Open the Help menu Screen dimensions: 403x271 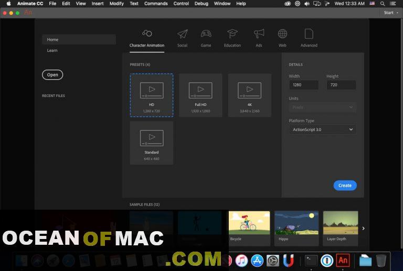(241, 4)
